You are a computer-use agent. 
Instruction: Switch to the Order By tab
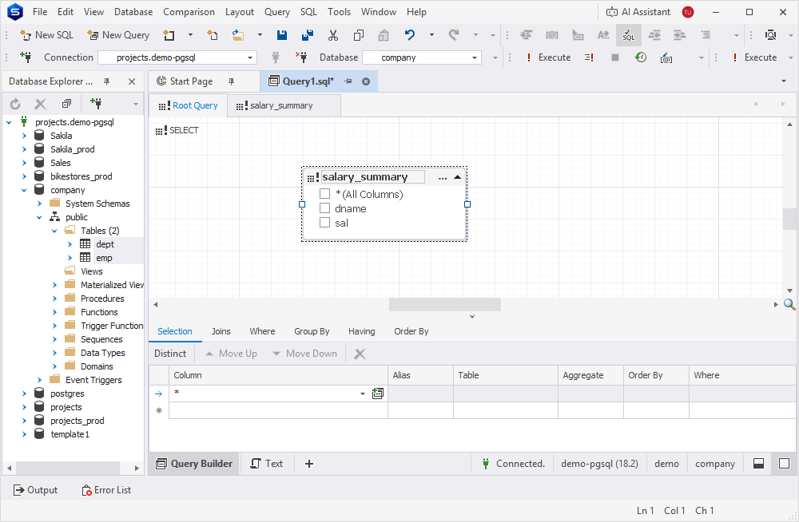tap(411, 331)
